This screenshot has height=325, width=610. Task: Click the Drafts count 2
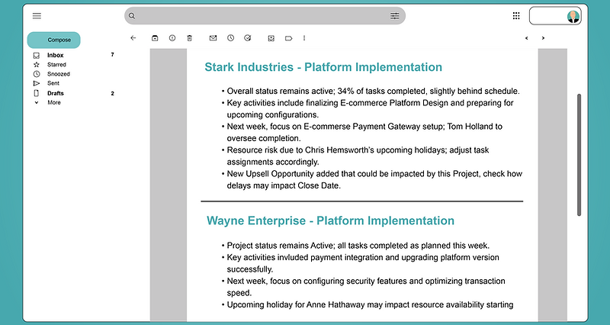coord(112,93)
